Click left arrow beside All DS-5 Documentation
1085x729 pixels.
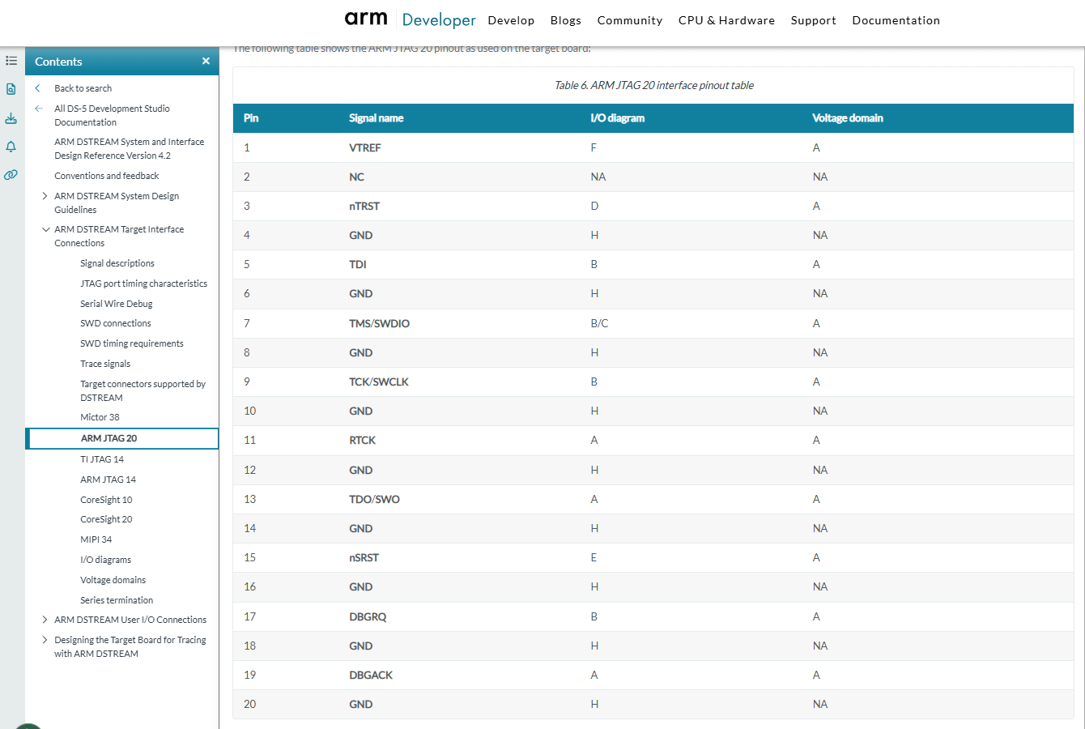[39, 109]
